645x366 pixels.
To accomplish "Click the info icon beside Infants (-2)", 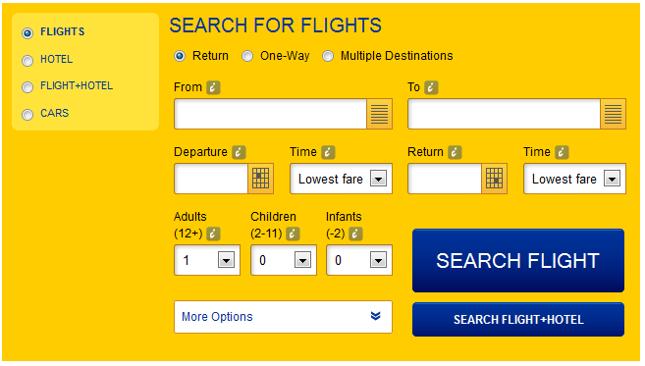I will pos(355,234).
